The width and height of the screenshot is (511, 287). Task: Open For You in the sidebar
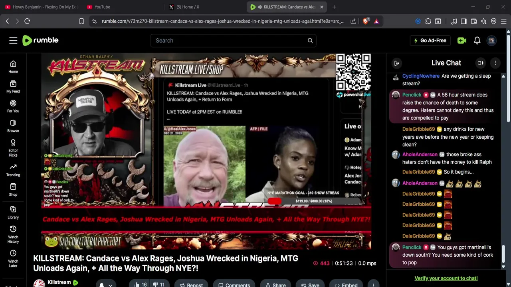tap(13, 106)
